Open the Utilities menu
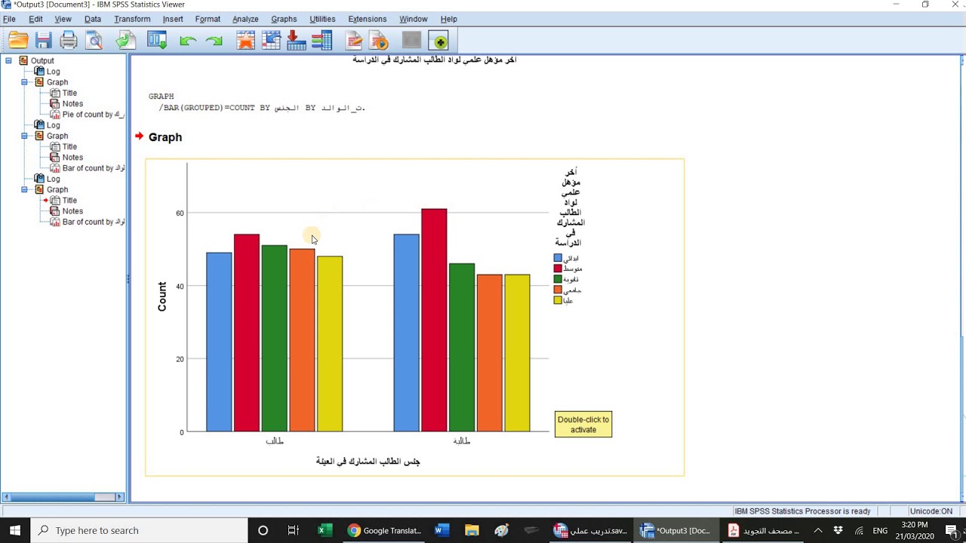Image resolution: width=966 pixels, height=543 pixels. click(322, 19)
